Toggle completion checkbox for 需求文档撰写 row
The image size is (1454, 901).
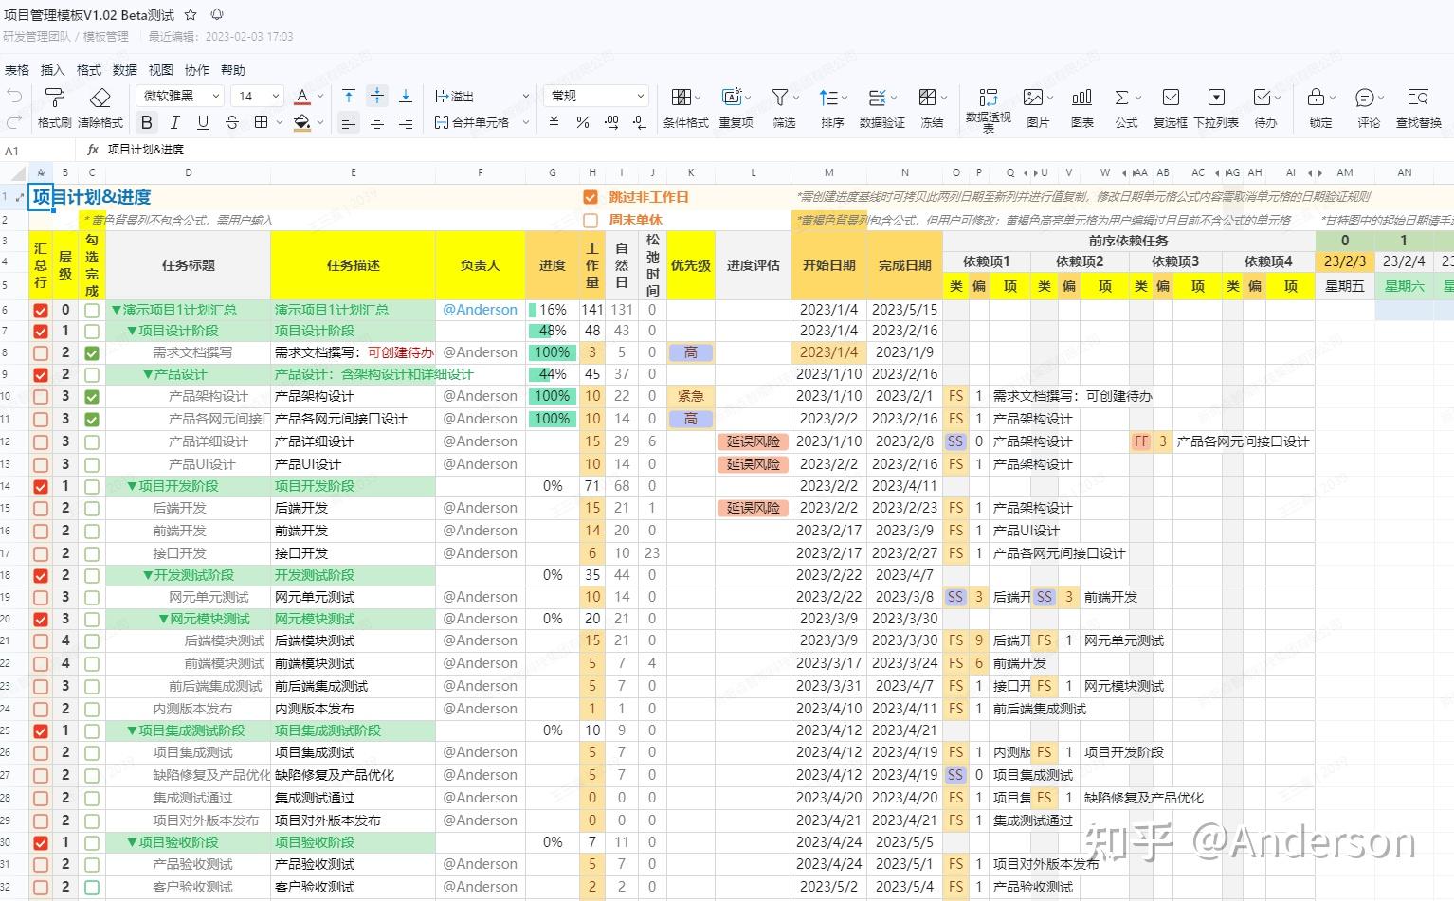coord(91,351)
